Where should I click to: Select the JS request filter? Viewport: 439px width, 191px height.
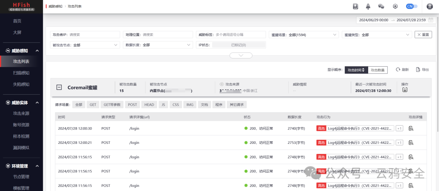pos(163,105)
